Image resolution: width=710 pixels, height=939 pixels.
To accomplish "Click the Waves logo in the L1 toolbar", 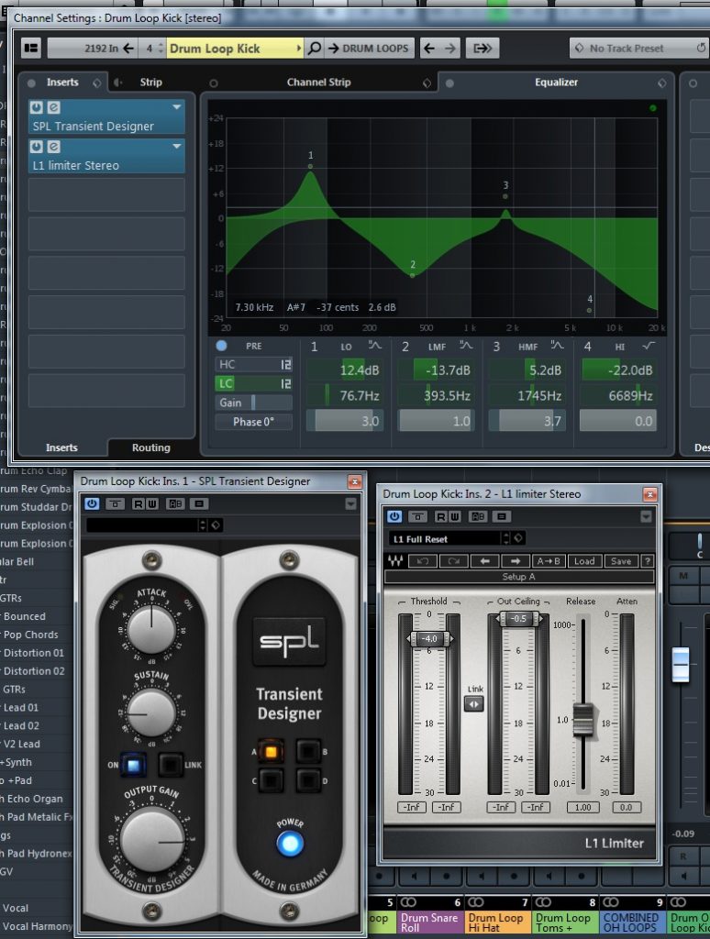I will (394, 561).
